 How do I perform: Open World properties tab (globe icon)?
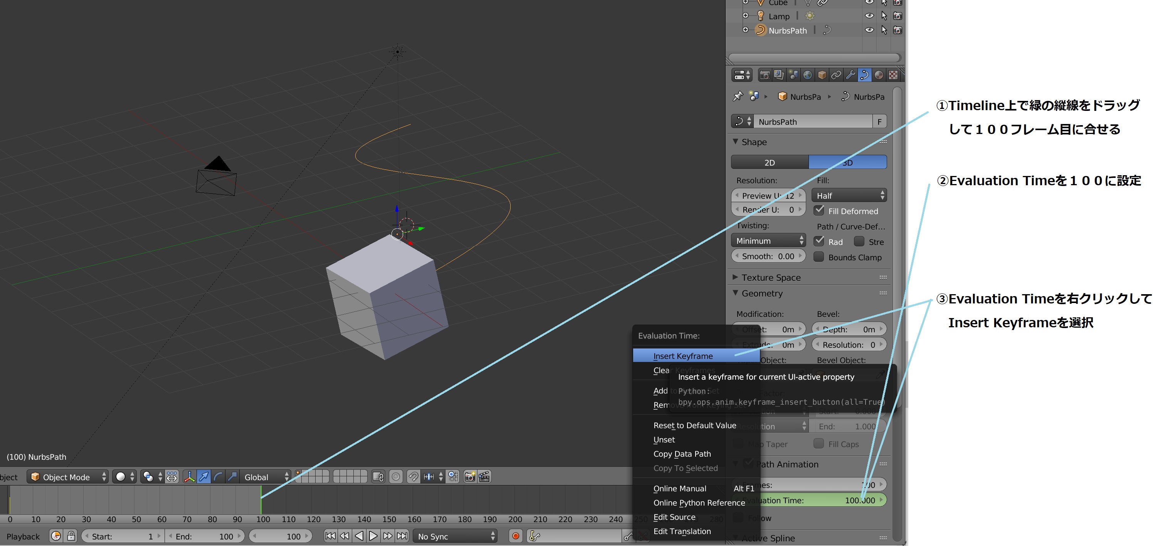pyautogui.click(x=807, y=75)
